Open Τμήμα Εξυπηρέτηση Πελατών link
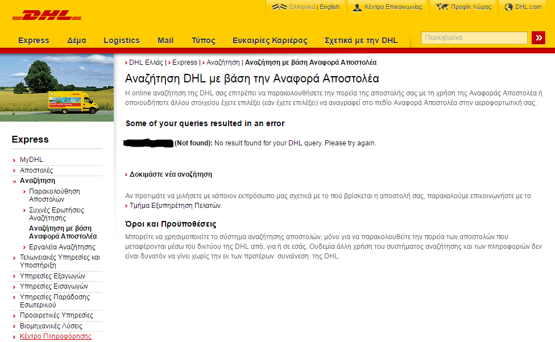The height and width of the screenshot is (342, 555). tap(175, 206)
